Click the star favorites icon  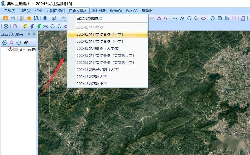coord(29,18)
